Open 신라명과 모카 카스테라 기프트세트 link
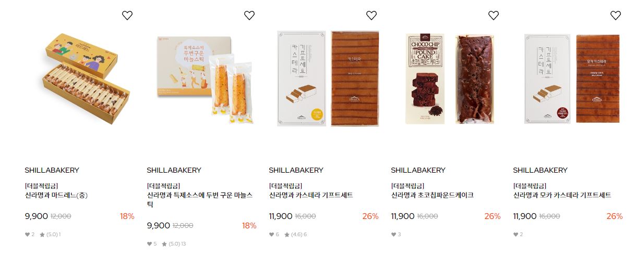The width and height of the screenshot is (635, 258). (x=562, y=196)
